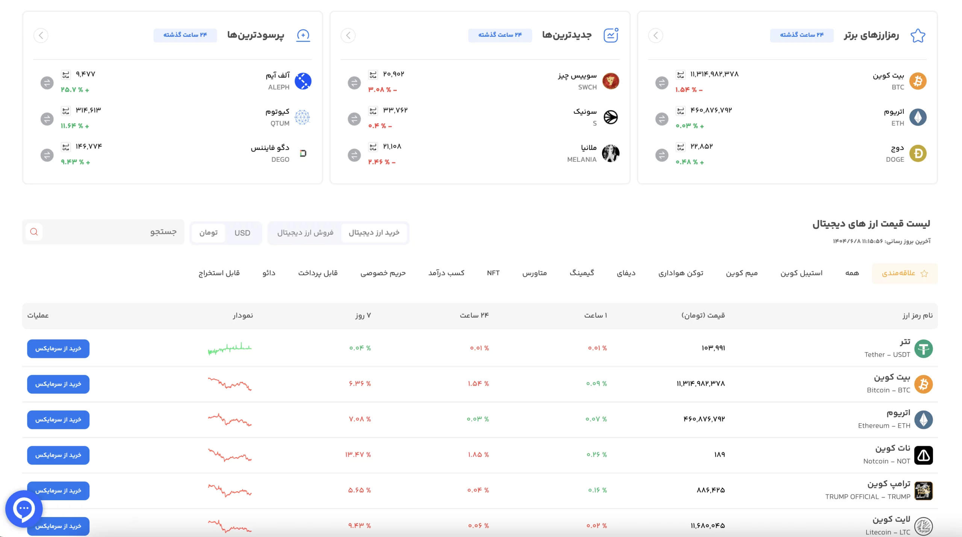Click the coin search input field
The width and height of the screenshot is (962, 537).
pyautogui.click(x=113, y=232)
